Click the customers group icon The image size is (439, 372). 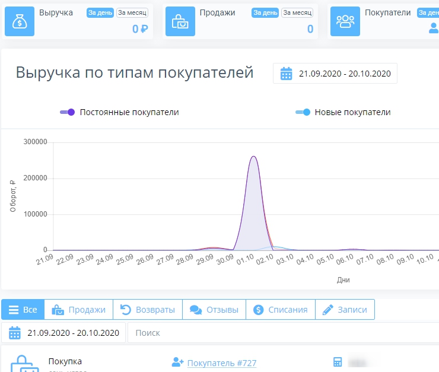345,21
